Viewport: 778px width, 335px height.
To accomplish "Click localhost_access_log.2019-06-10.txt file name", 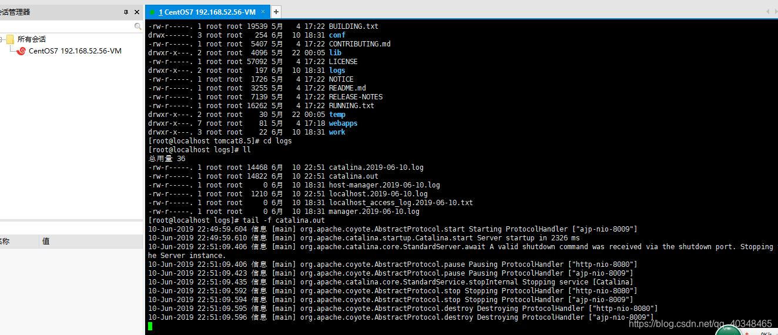I will 401,203.
